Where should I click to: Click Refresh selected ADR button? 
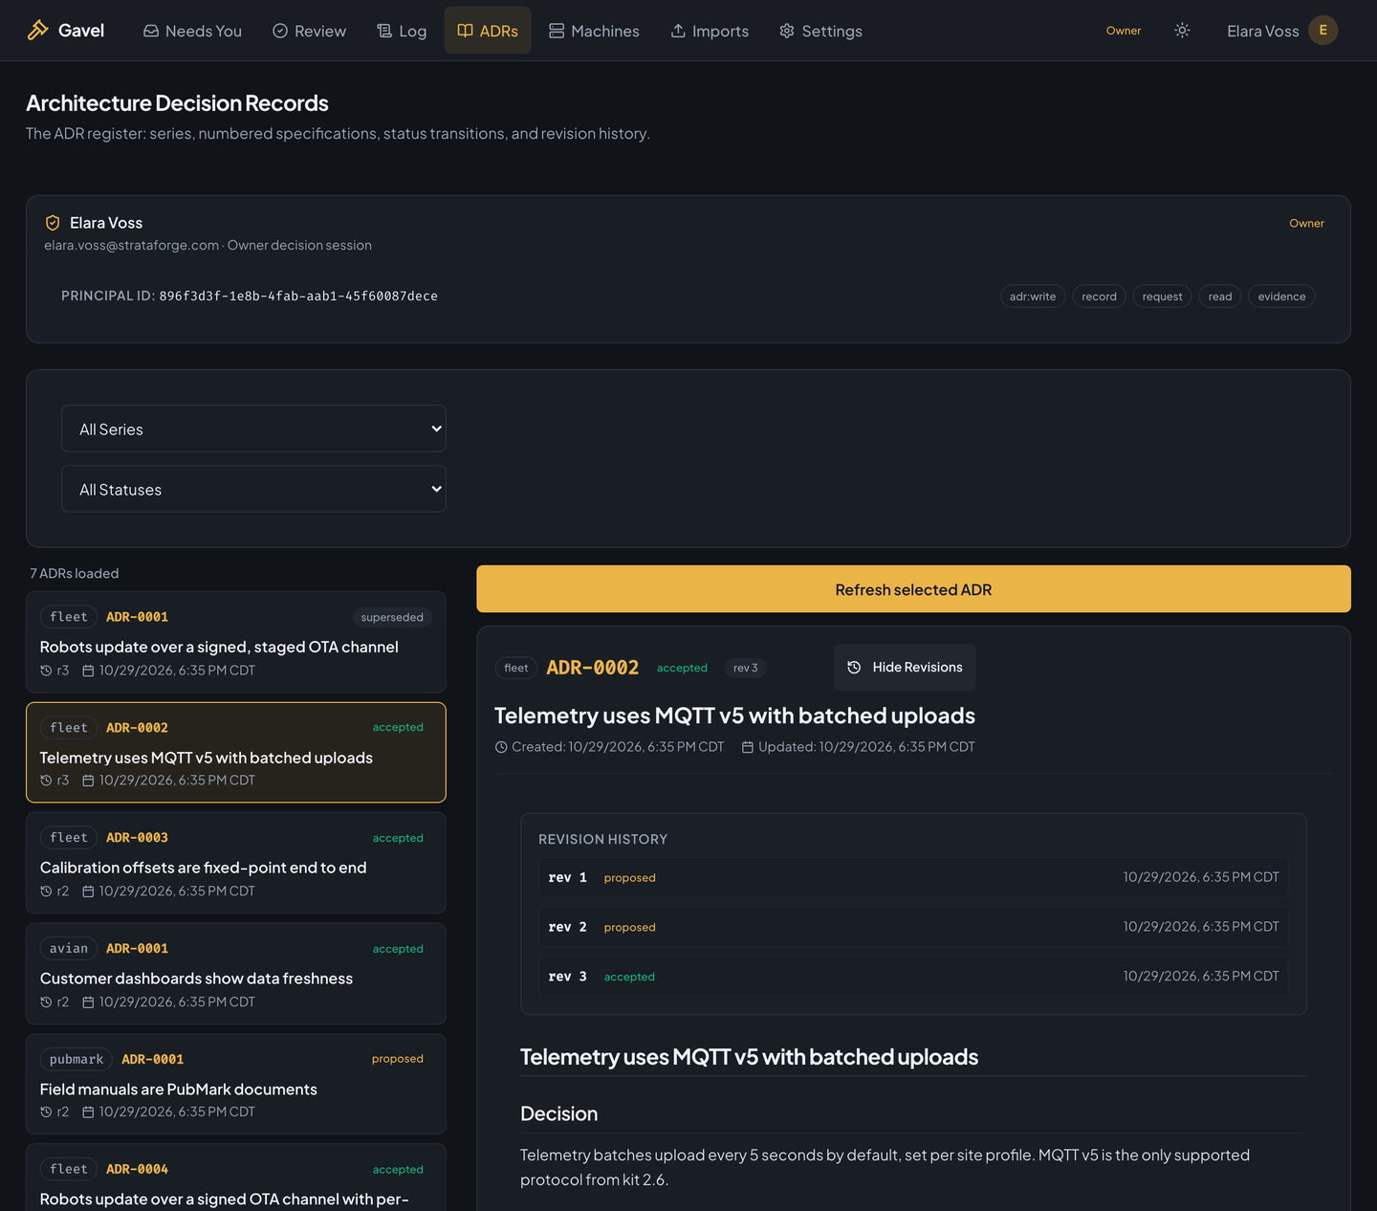(913, 589)
